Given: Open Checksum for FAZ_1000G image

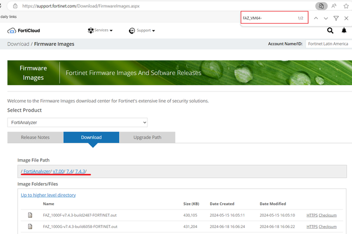Looking at the screenshot, I should [x=328, y=226].
